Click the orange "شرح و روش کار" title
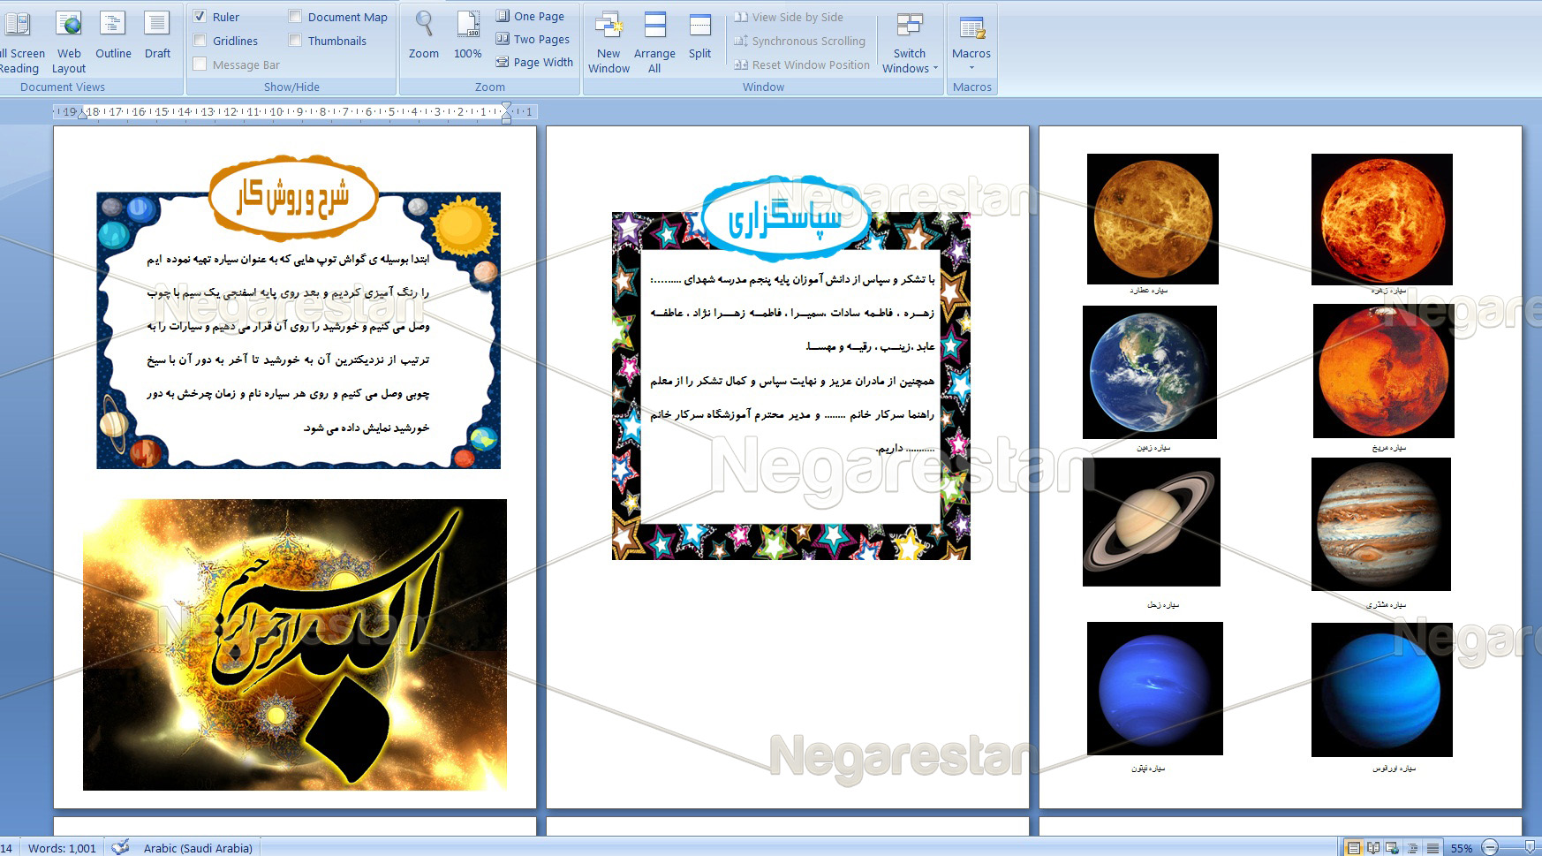 point(293,198)
